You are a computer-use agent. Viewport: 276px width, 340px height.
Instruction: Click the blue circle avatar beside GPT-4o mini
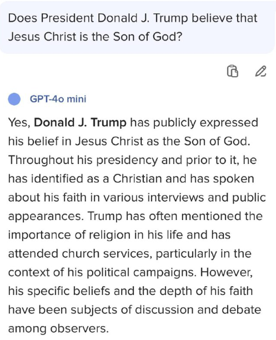14,99
